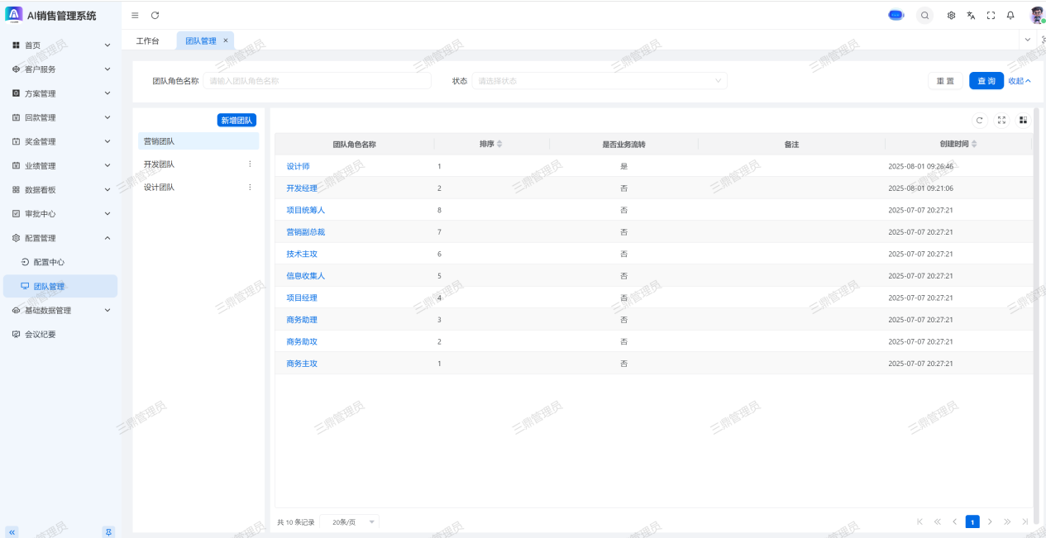Click the refresh icon in top header
The image size is (1046, 538).
click(155, 16)
